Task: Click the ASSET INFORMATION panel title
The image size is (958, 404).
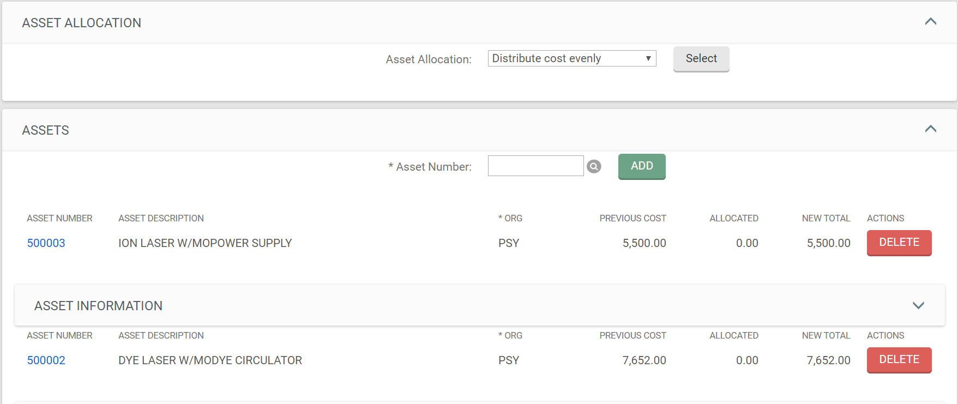Action: tap(99, 306)
